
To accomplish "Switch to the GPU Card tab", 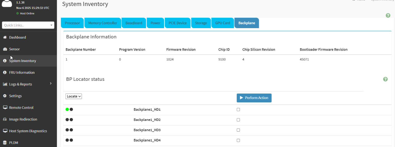I will [223, 23].
